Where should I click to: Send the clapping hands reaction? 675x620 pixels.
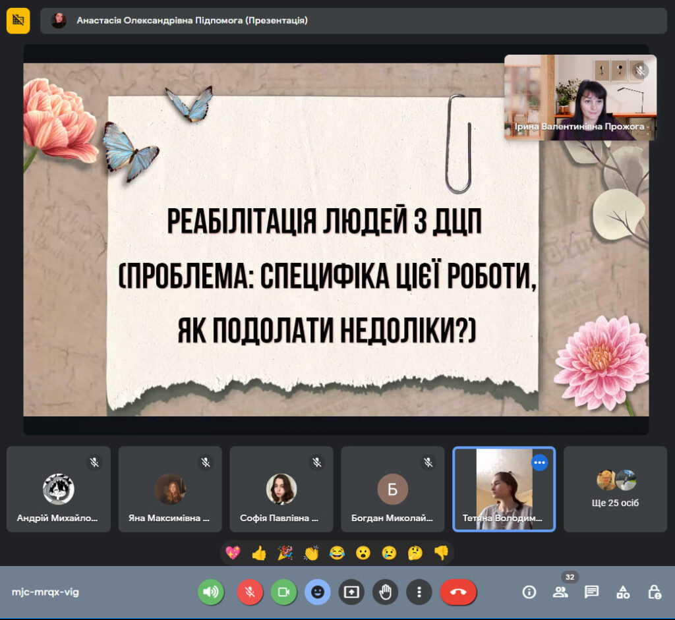click(x=311, y=553)
